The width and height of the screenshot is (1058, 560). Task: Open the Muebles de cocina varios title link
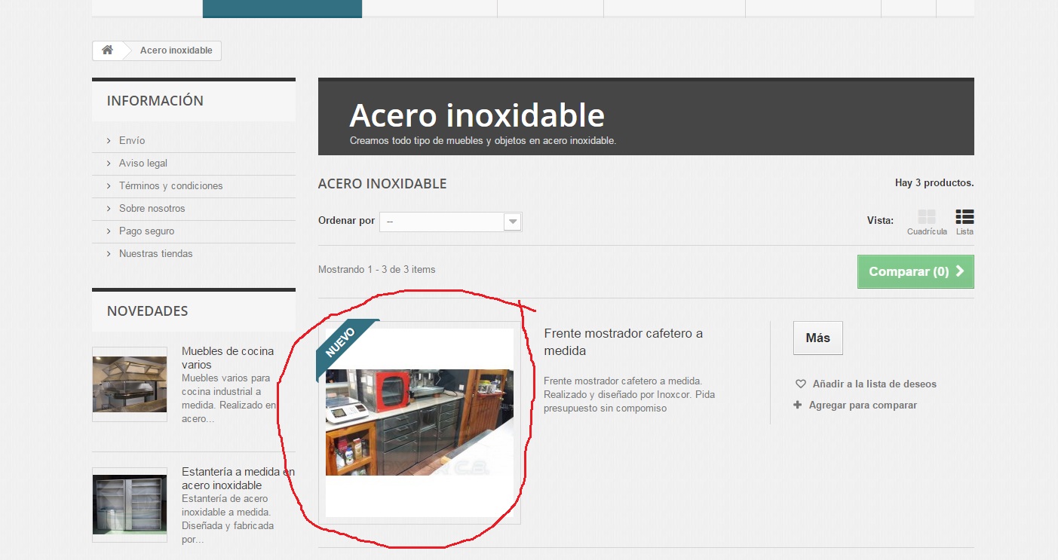(228, 358)
